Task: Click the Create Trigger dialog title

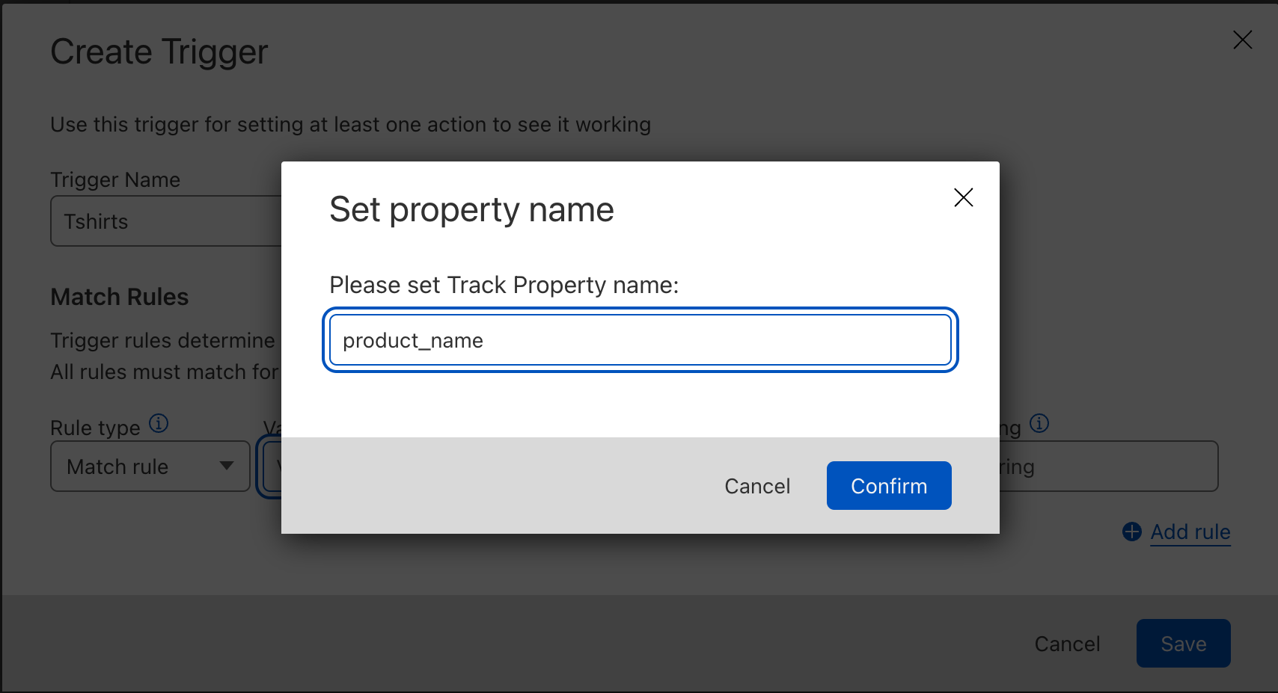Action: click(159, 52)
